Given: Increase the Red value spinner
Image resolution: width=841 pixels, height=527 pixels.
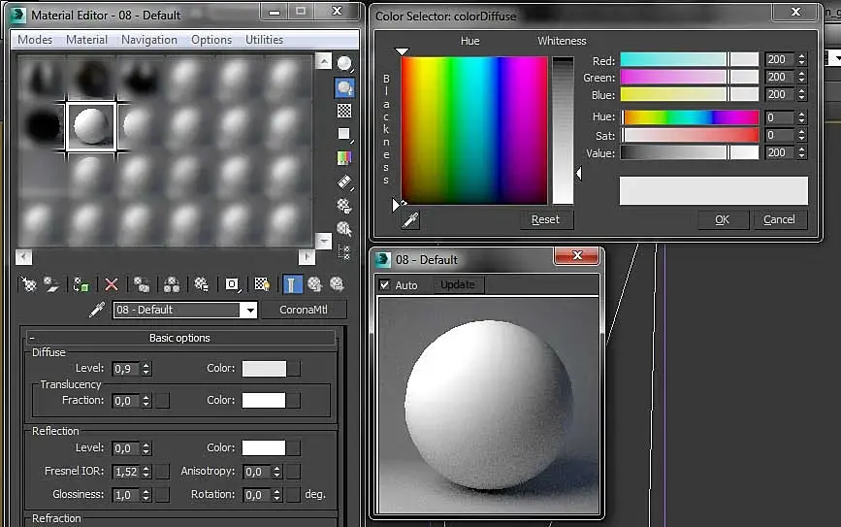Looking at the screenshot, I should 801,55.
